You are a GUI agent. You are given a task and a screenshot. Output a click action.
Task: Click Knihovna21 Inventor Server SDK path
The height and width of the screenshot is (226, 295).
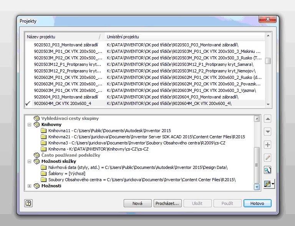click(x=147, y=137)
